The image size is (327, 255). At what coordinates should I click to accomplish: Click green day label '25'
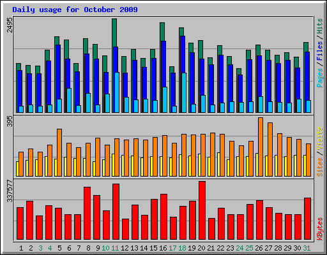point(249,248)
